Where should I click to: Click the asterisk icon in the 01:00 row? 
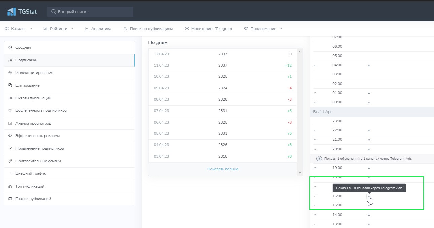[369, 93]
